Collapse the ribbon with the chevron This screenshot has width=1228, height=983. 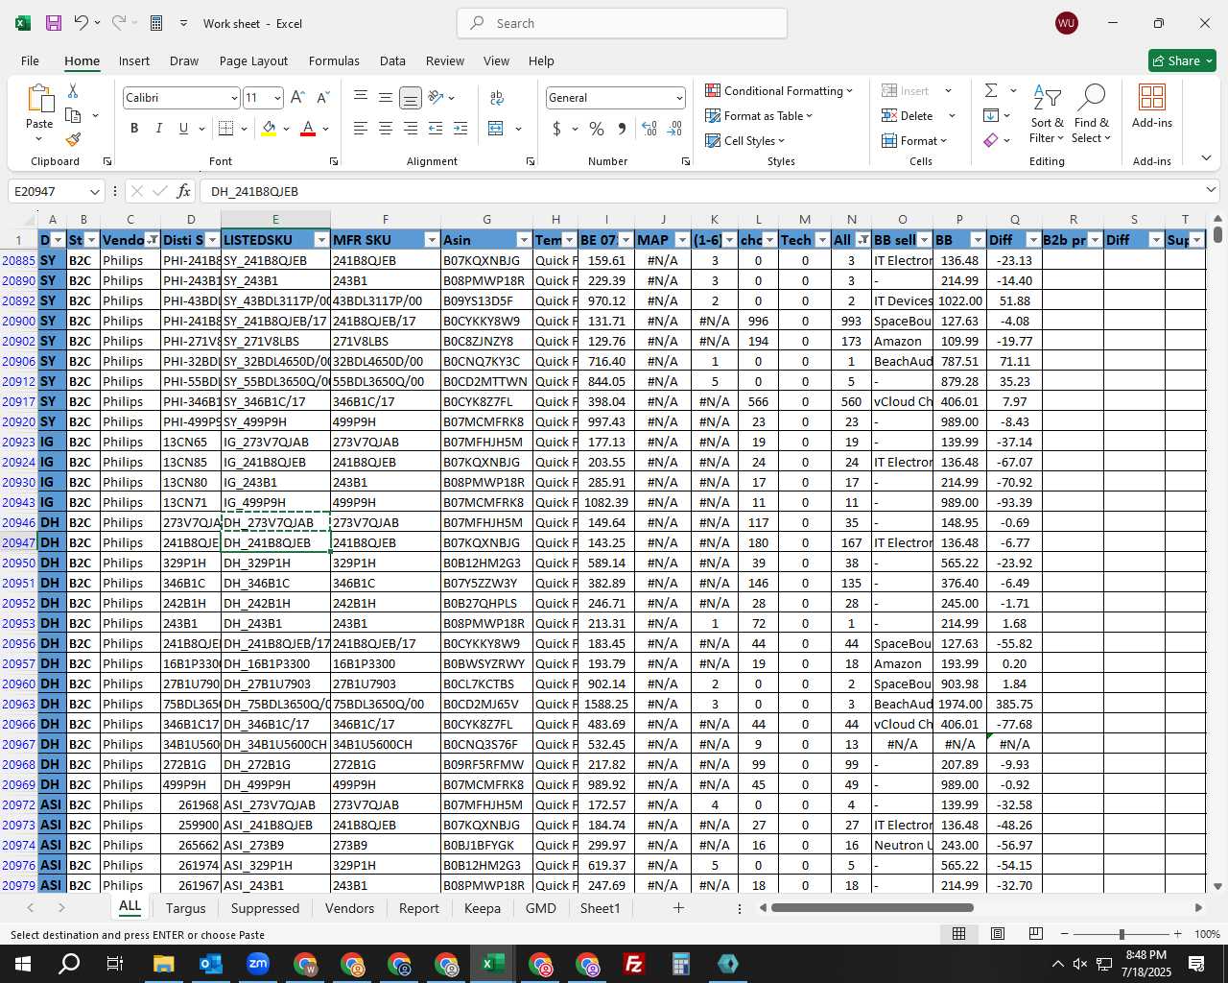click(x=1206, y=158)
